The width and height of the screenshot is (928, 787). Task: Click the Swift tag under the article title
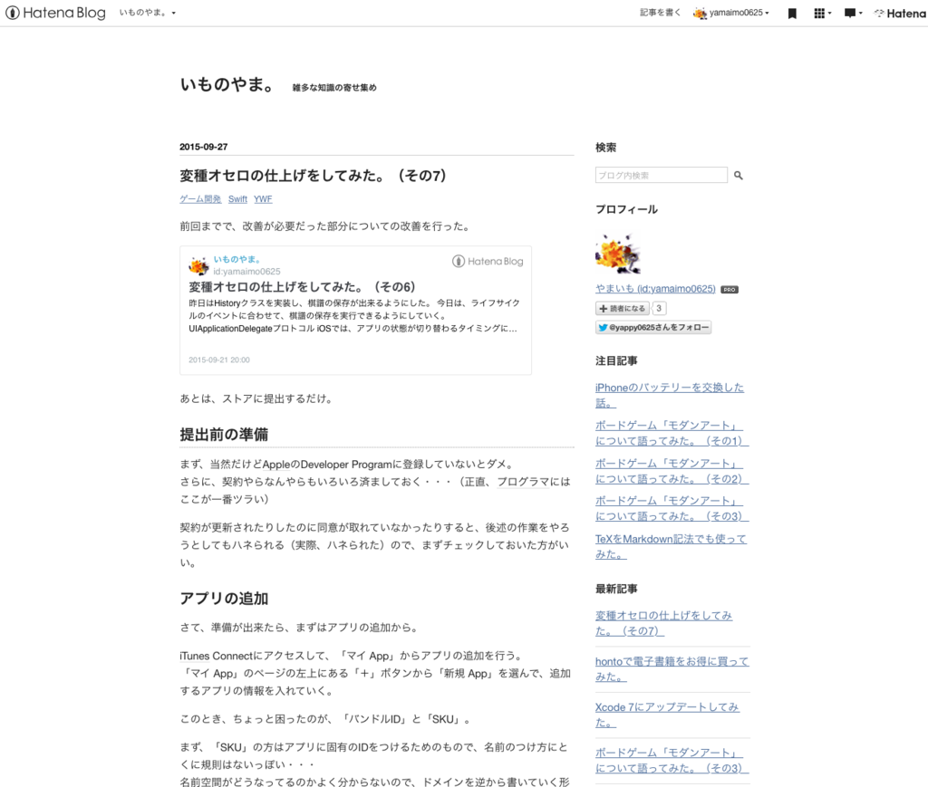[237, 198]
